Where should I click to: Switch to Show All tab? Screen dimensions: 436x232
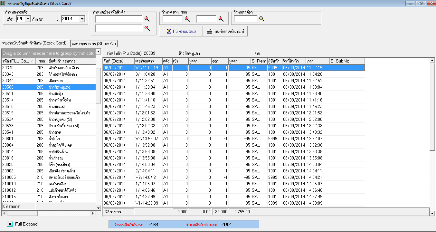point(94,43)
